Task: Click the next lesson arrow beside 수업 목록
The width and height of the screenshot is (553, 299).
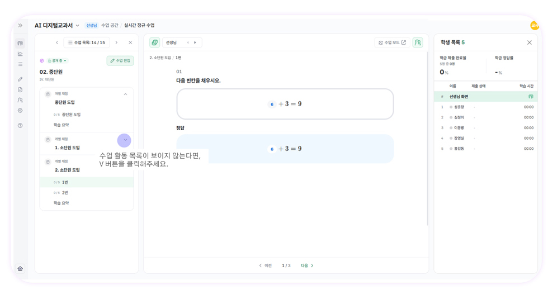Action: pos(116,42)
